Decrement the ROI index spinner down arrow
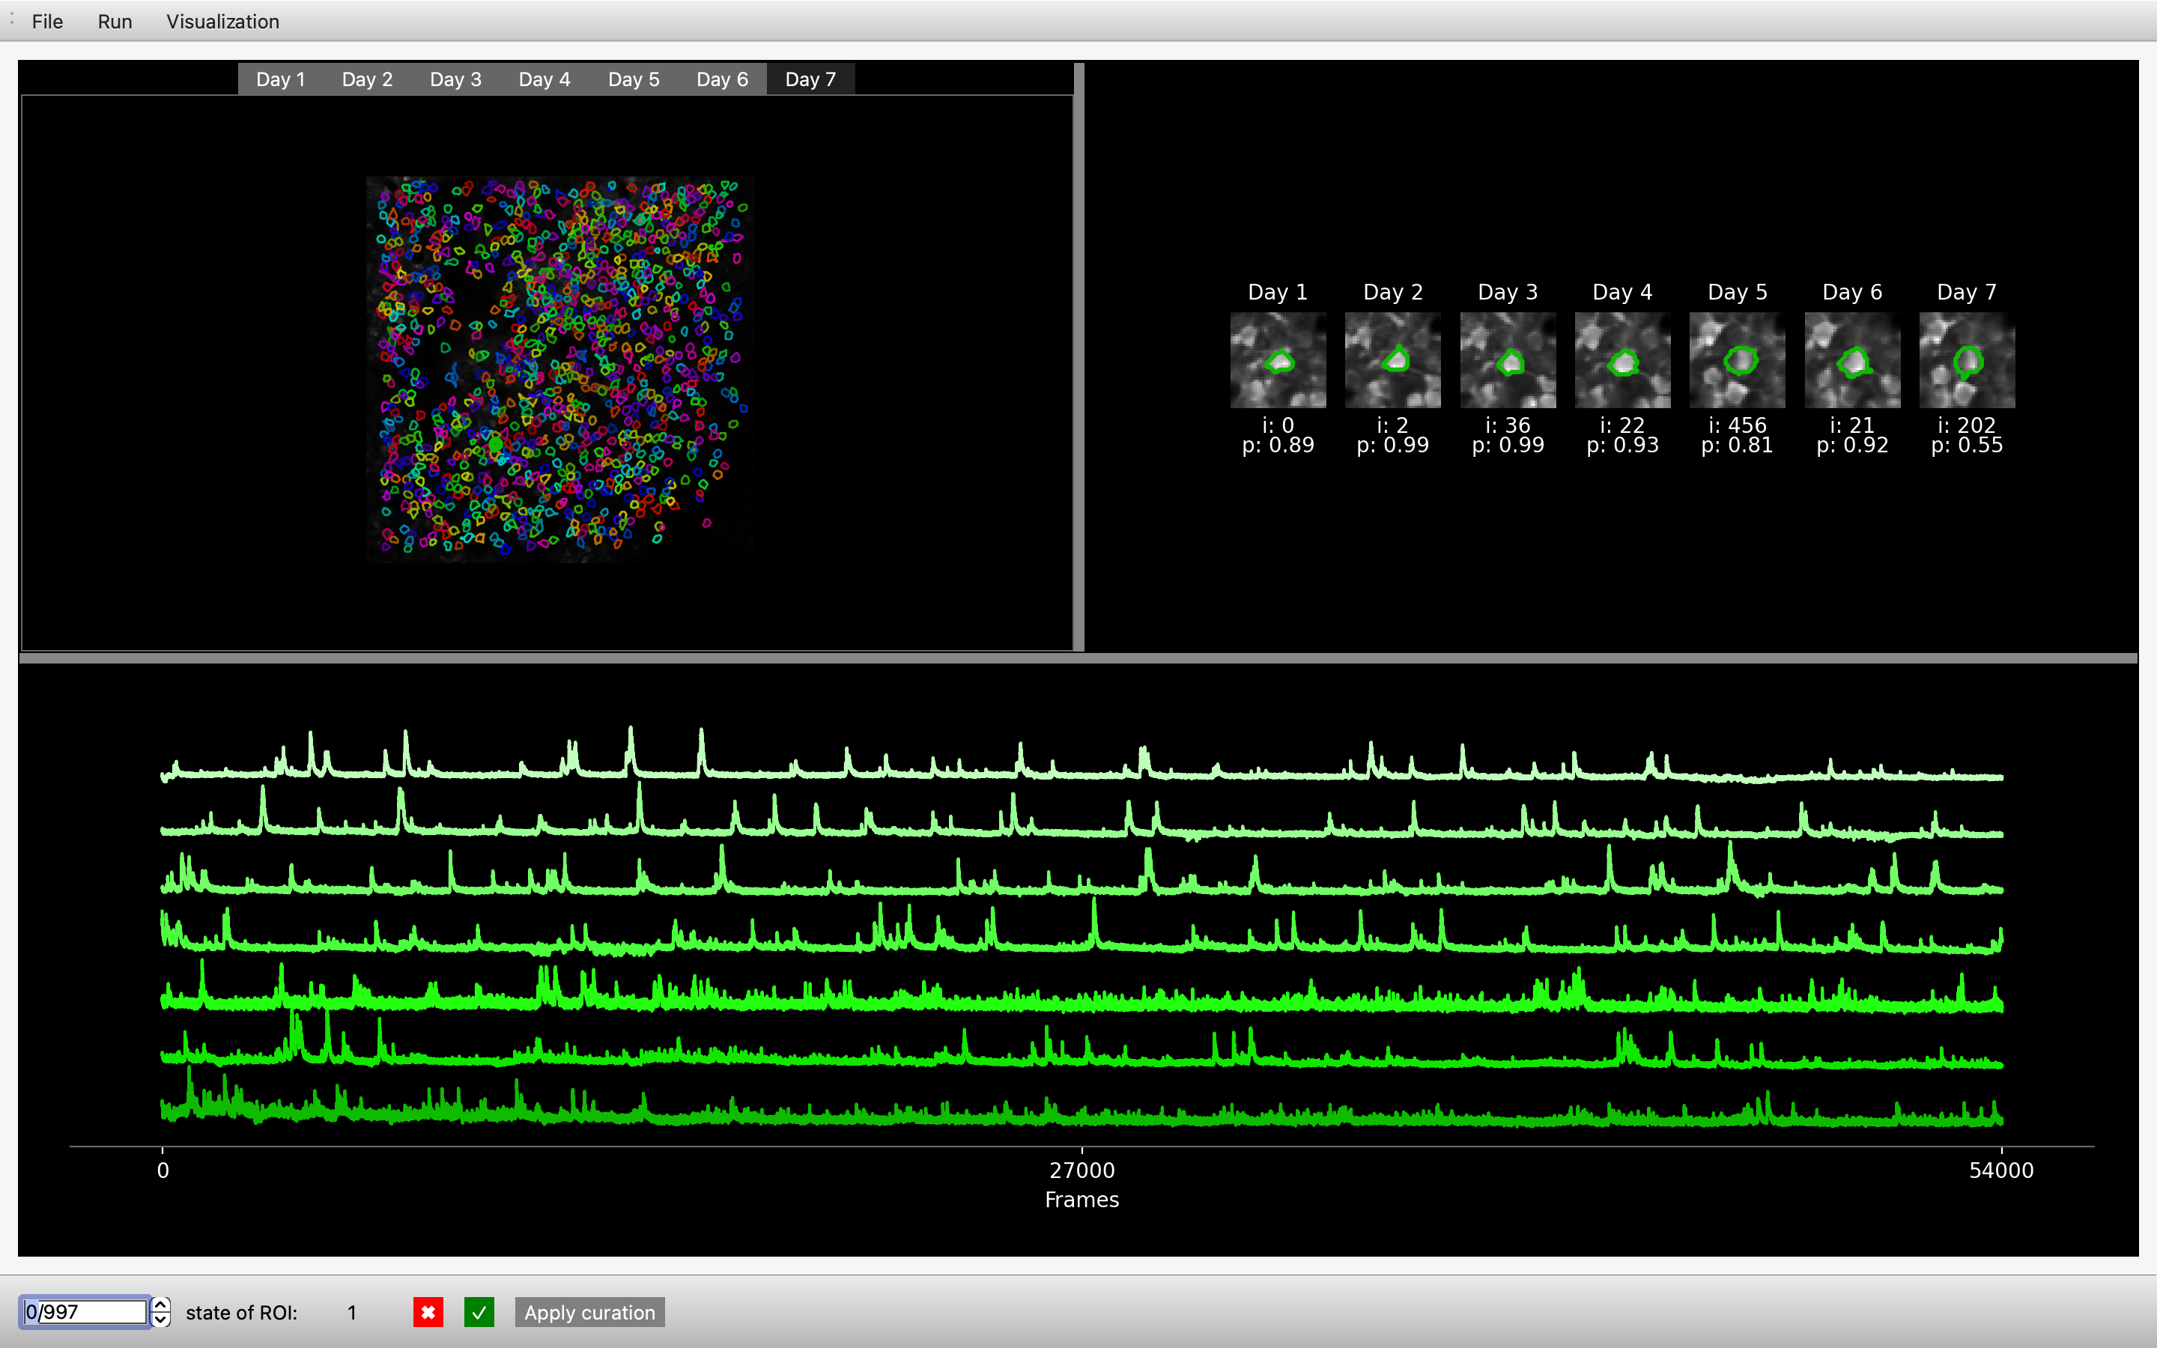The image size is (2157, 1348). (160, 1320)
